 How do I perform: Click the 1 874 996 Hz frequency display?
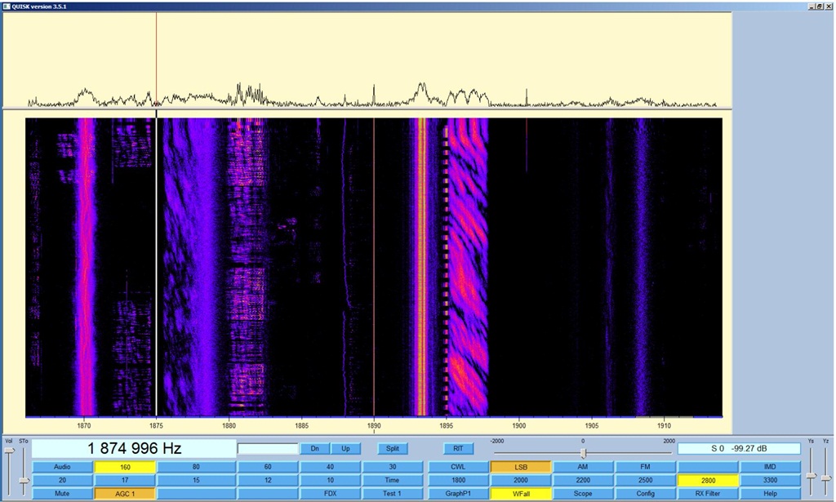pyautogui.click(x=134, y=449)
